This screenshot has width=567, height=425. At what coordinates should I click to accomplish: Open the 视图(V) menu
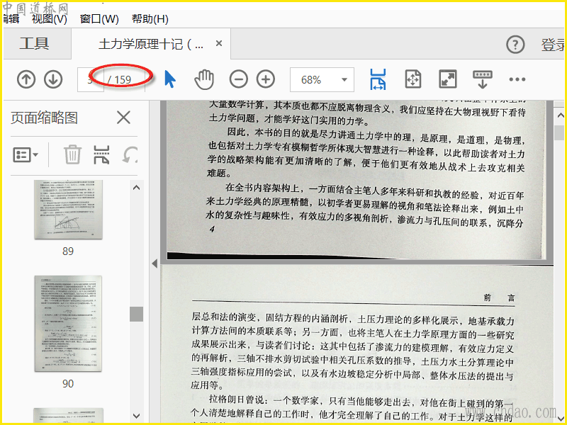(50, 18)
